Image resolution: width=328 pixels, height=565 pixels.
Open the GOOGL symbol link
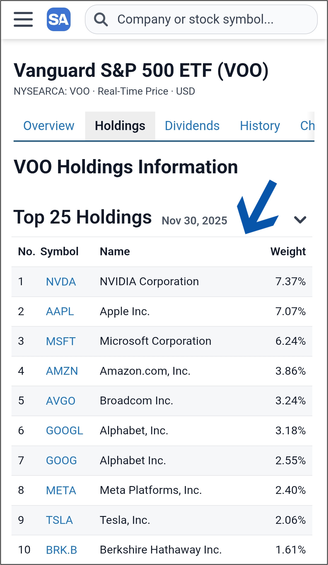[x=64, y=431]
